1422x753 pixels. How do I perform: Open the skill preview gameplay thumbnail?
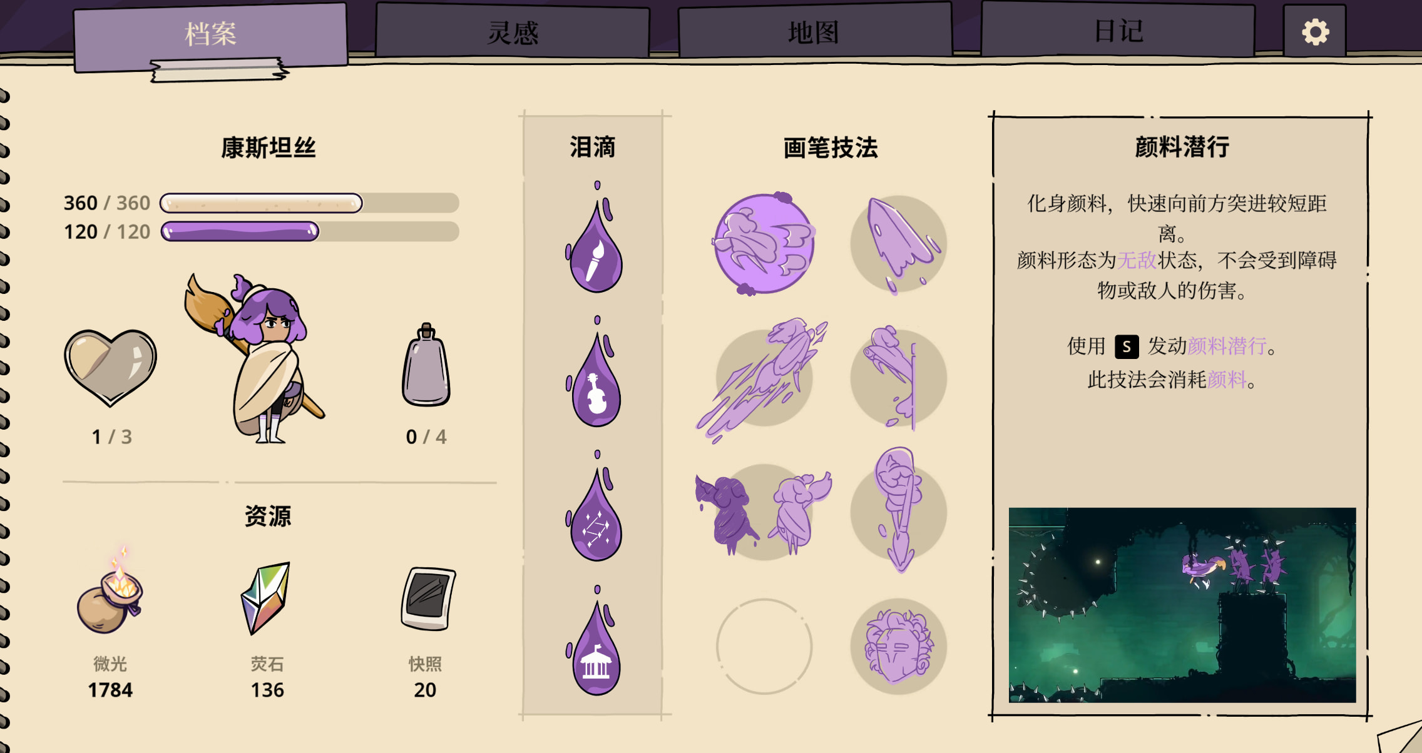tap(1182, 605)
